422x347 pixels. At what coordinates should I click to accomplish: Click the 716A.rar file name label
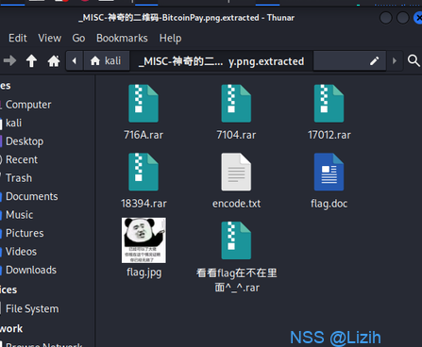tap(143, 135)
